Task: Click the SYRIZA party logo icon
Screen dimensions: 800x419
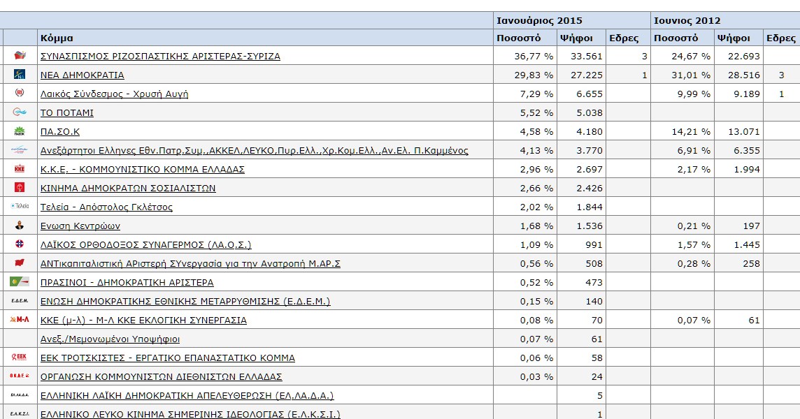Action: click(x=20, y=55)
